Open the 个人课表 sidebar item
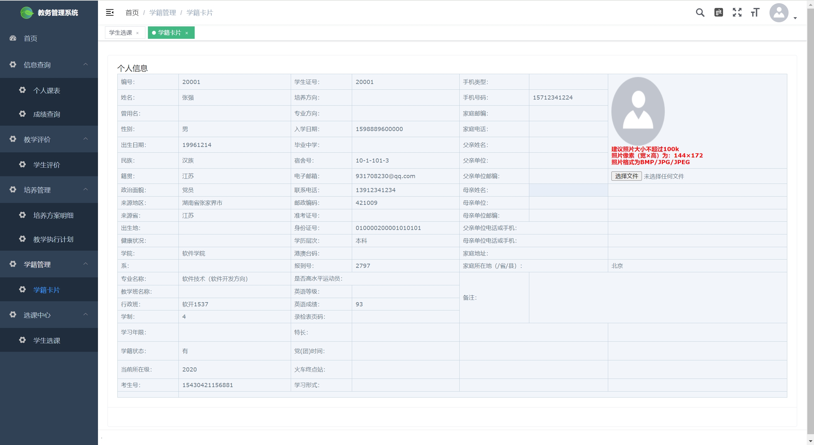814x445 pixels. [x=47, y=91]
